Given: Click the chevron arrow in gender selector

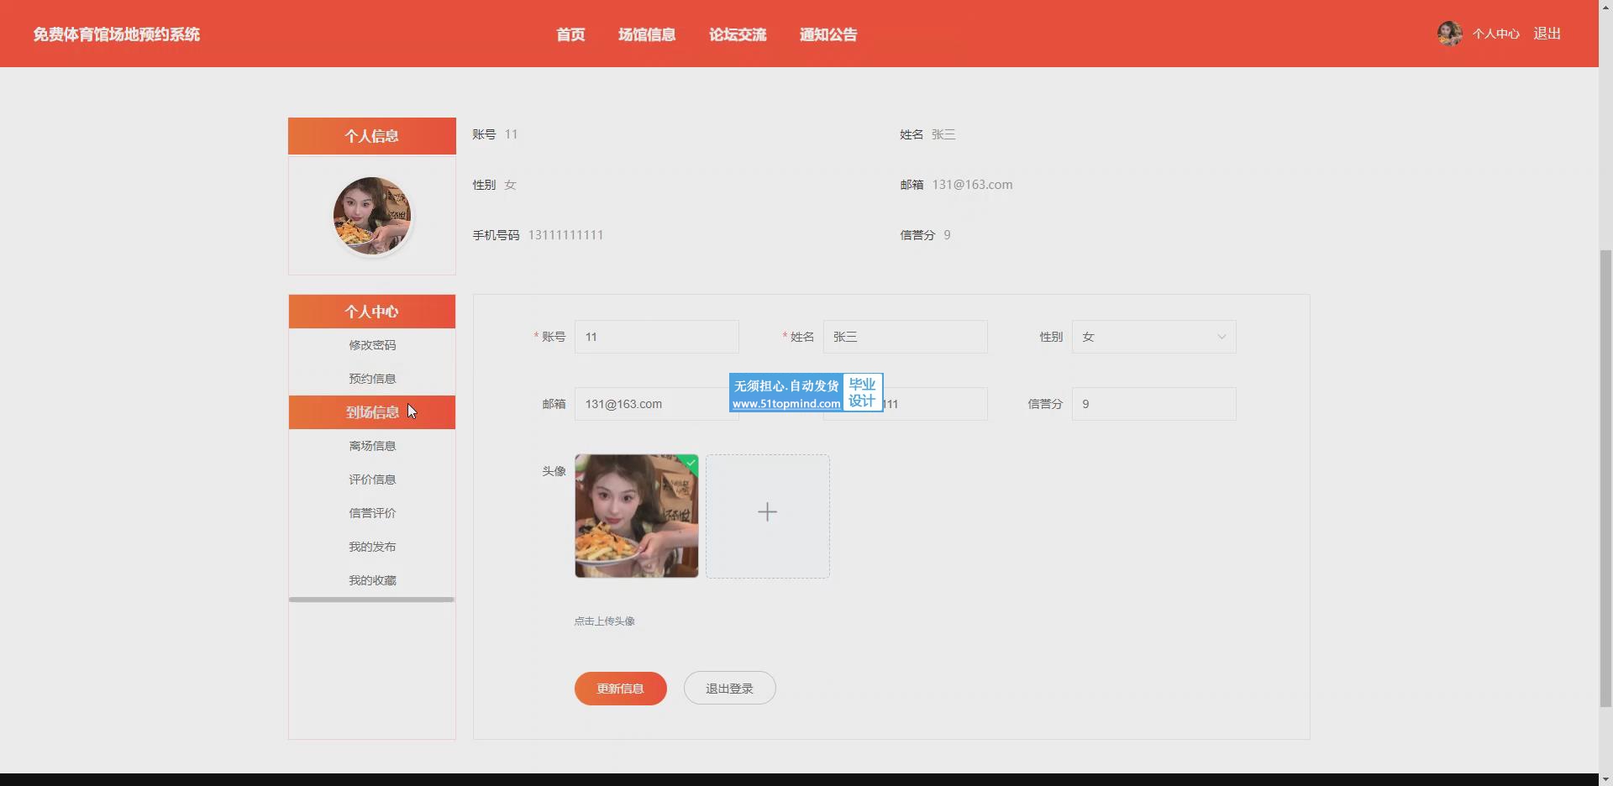Looking at the screenshot, I should click(x=1222, y=337).
